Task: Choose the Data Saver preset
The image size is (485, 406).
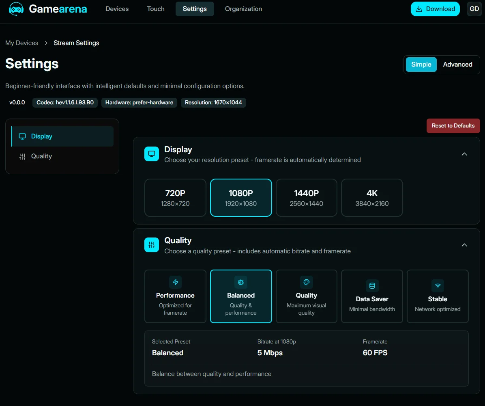Action: [x=372, y=296]
